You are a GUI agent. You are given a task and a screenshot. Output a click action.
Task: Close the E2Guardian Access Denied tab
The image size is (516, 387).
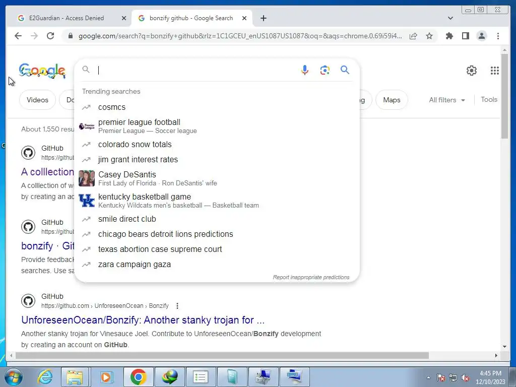click(x=124, y=18)
